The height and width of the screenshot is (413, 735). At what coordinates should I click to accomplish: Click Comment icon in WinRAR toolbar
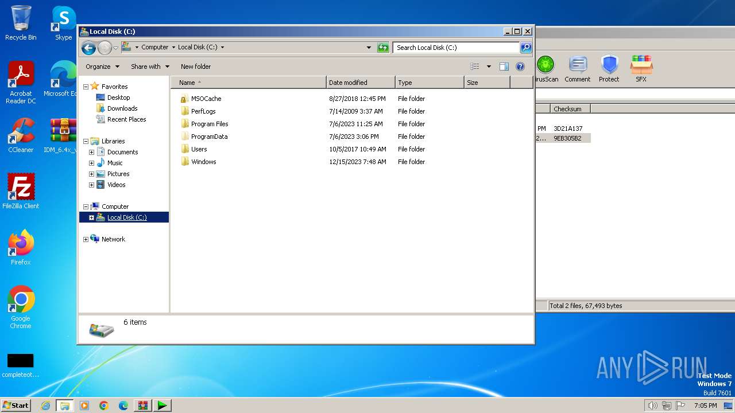(x=578, y=69)
